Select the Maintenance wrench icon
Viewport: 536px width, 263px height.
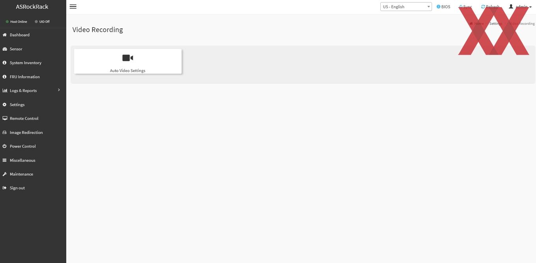pos(5,174)
